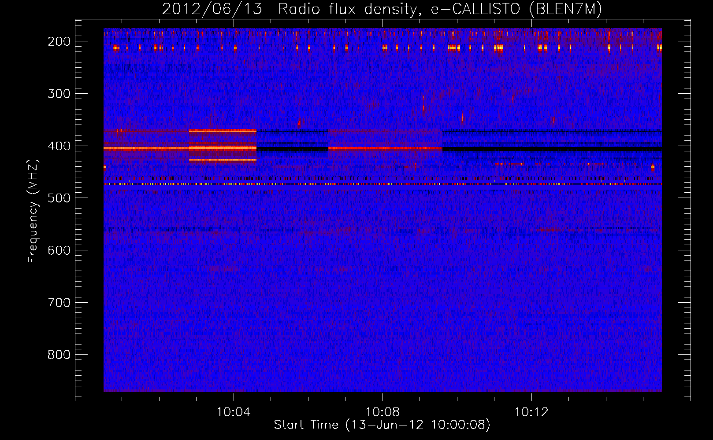713x440 pixels.
Task: Select the 200 frequency tick label
Action: [59, 41]
